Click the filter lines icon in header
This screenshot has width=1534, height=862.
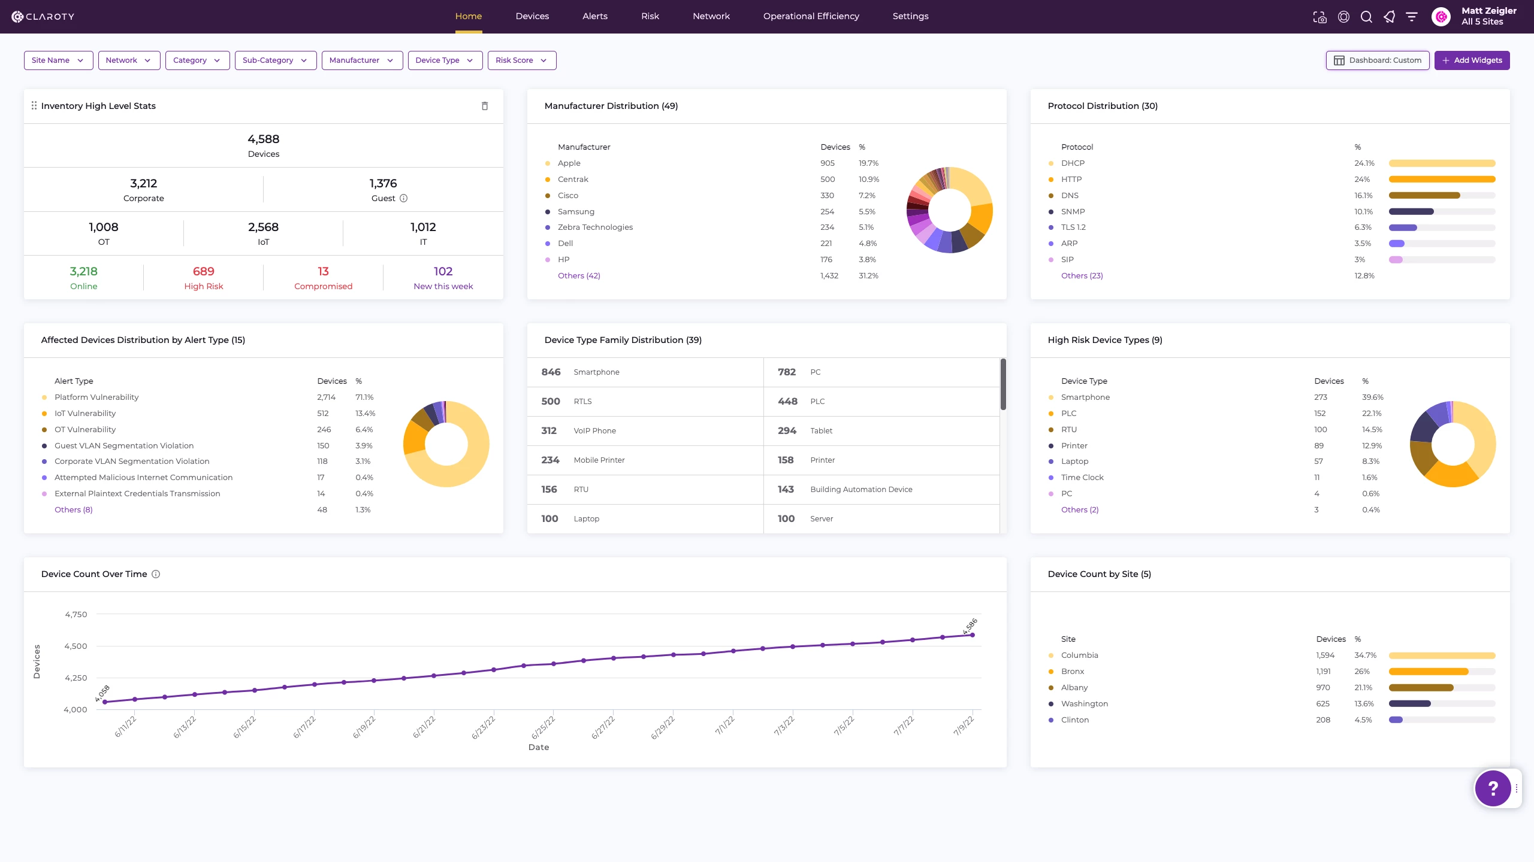pos(1412,17)
